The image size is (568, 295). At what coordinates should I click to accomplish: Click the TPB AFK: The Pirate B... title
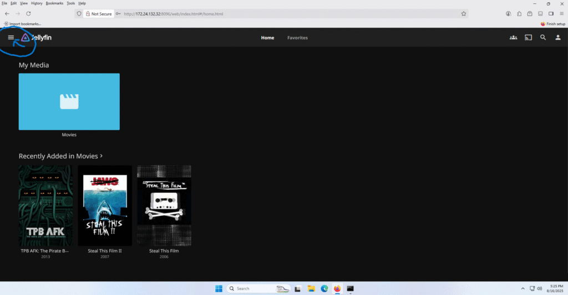pos(44,251)
